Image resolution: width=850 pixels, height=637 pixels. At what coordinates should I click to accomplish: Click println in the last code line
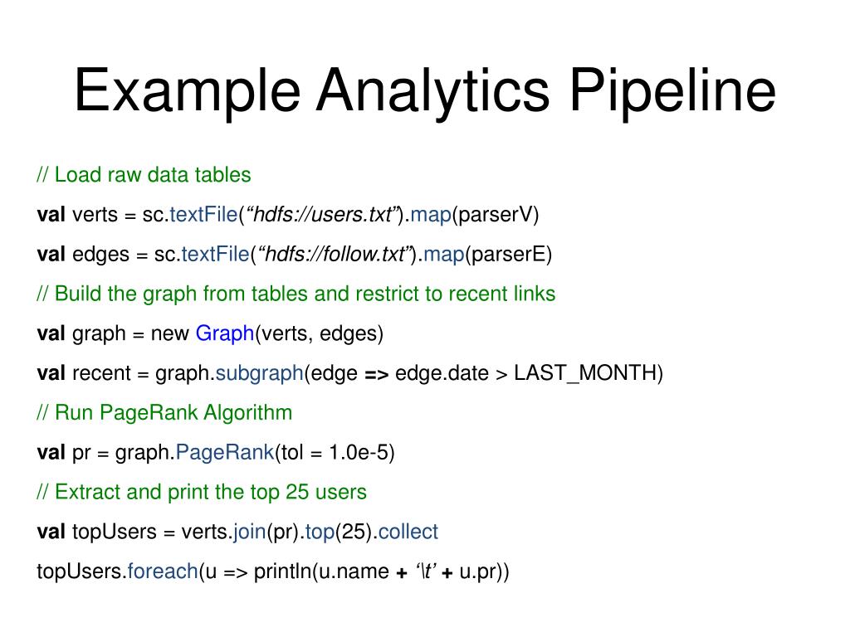pyautogui.click(x=282, y=571)
